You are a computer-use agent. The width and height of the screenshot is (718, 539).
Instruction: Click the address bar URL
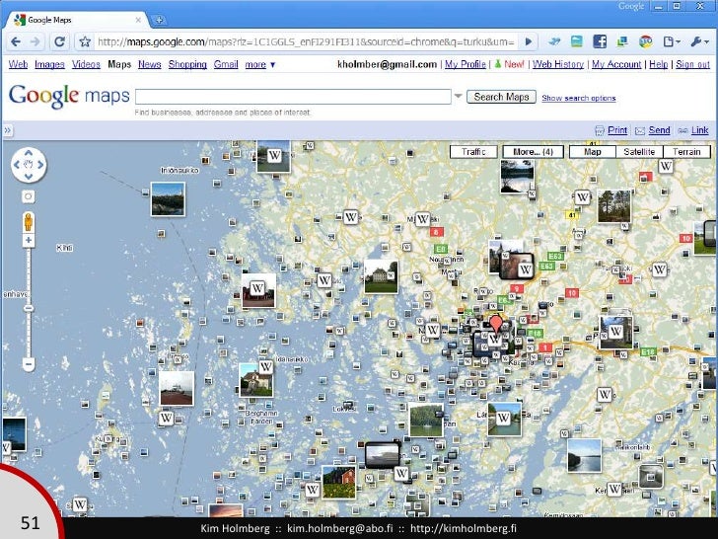coord(306,41)
